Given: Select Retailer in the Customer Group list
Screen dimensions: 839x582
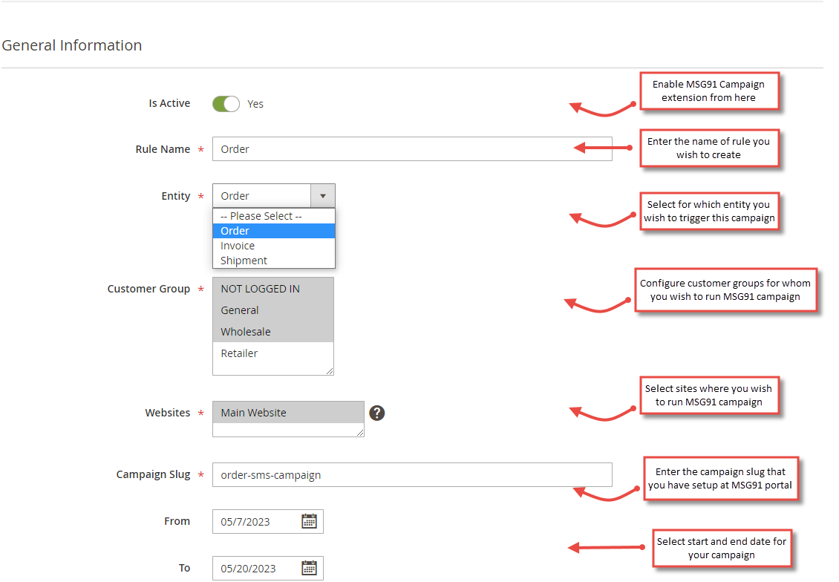Looking at the screenshot, I should point(239,353).
